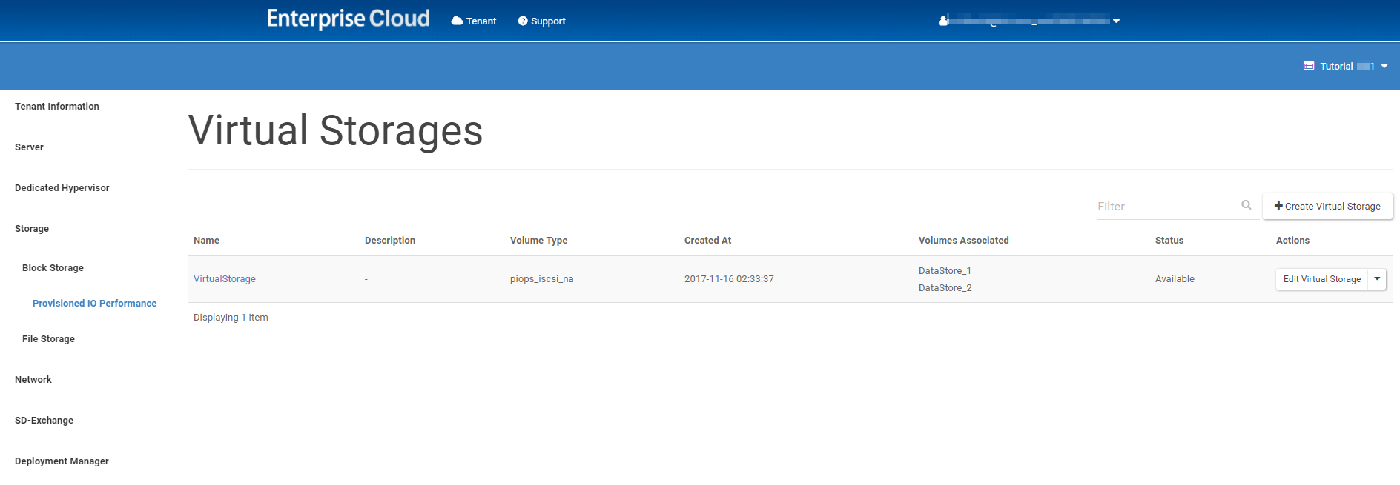The image size is (1400, 485).
Task: Click the Edit Virtual Storage button
Action: pos(1321,279)
